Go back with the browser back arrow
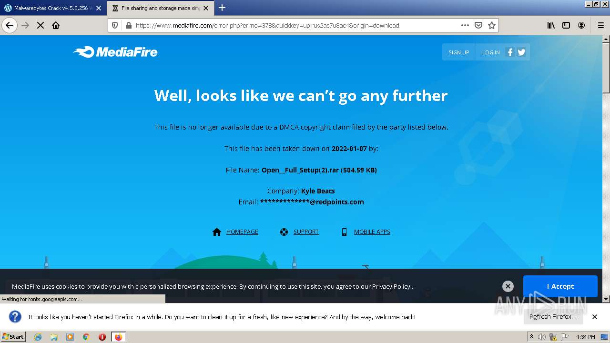Image resolution: width=610 pixels, height=343 pixels. click(x=10, y=25)
